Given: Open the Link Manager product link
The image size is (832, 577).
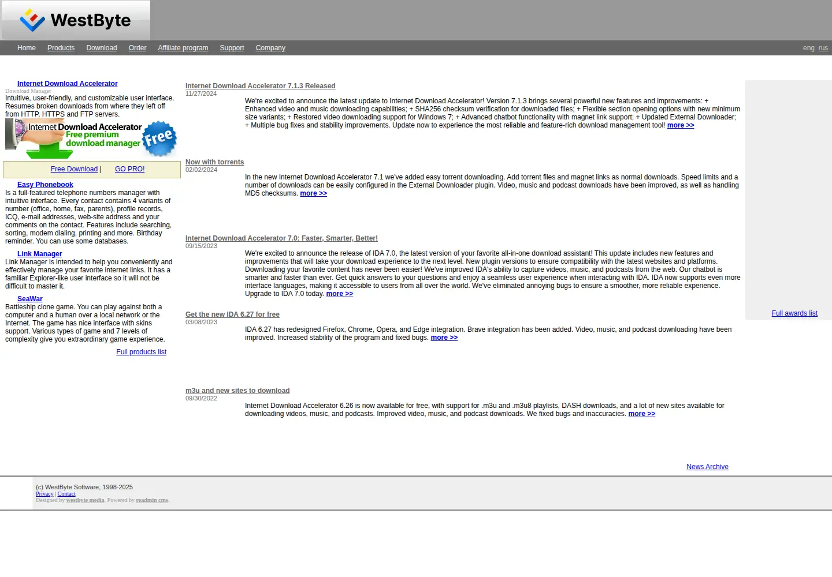Looking at the screenshot, I should point(39,254).
